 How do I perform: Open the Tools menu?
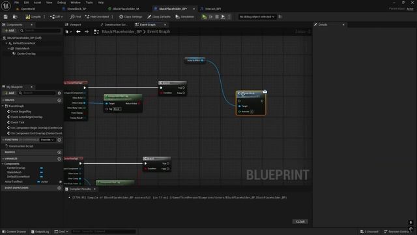pyautogui.click(x=89, y=3)
